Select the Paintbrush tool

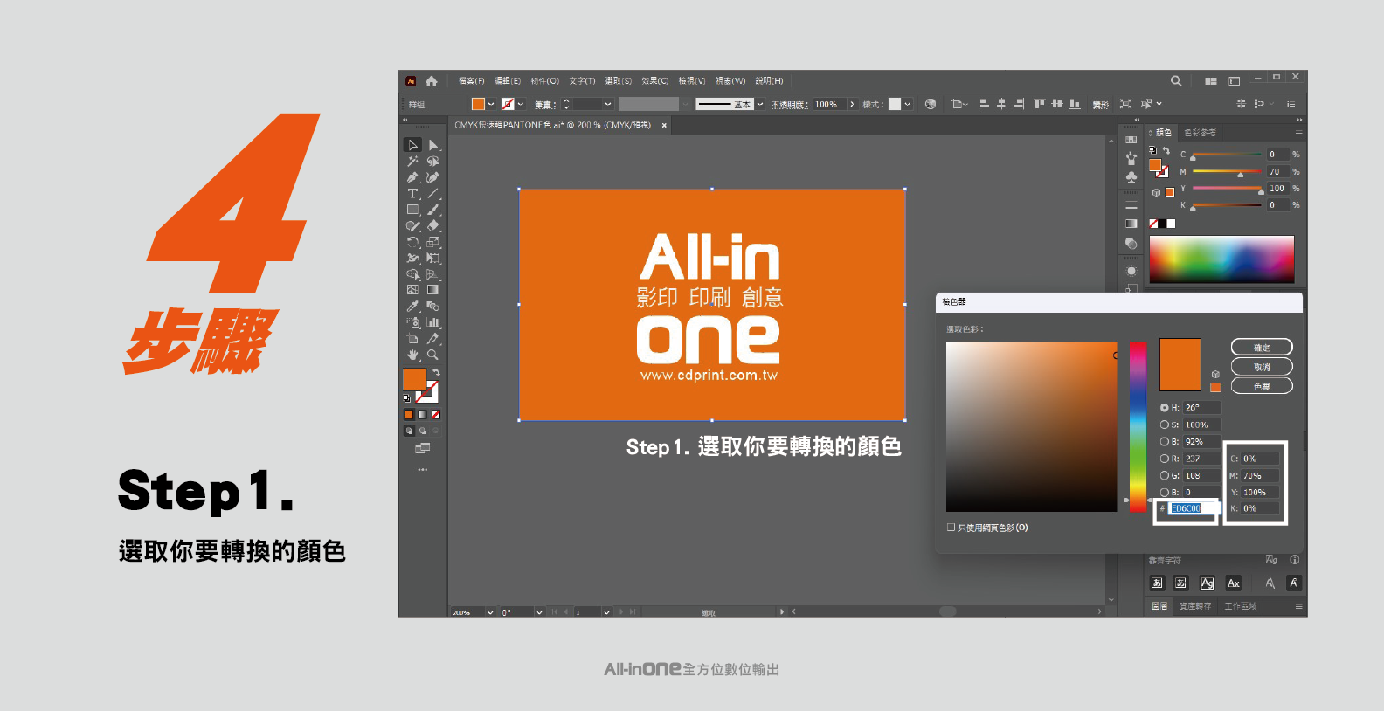coord(433,210)
